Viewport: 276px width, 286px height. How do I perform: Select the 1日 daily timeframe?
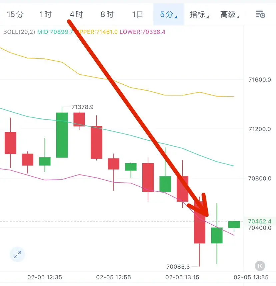(x=137, y=14)
